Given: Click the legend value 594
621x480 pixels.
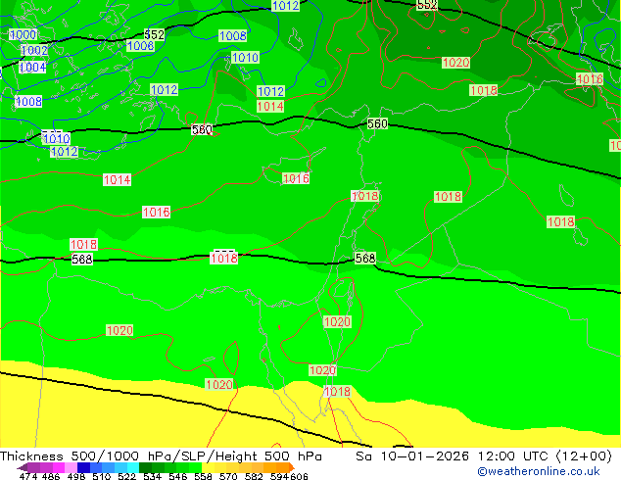Looking at the screenshot, I should point(279,476).
